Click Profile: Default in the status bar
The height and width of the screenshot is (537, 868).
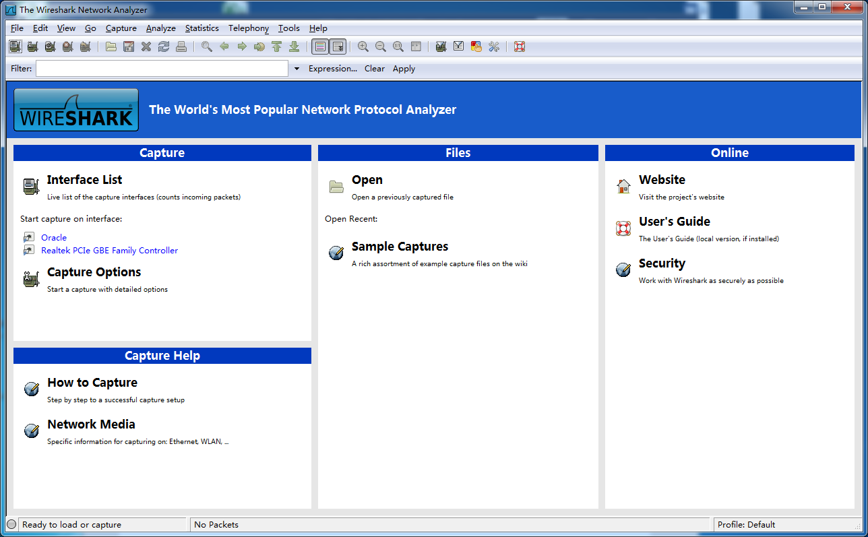pos(747,525)
